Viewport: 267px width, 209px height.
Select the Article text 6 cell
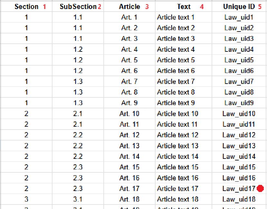click(176, 71)
